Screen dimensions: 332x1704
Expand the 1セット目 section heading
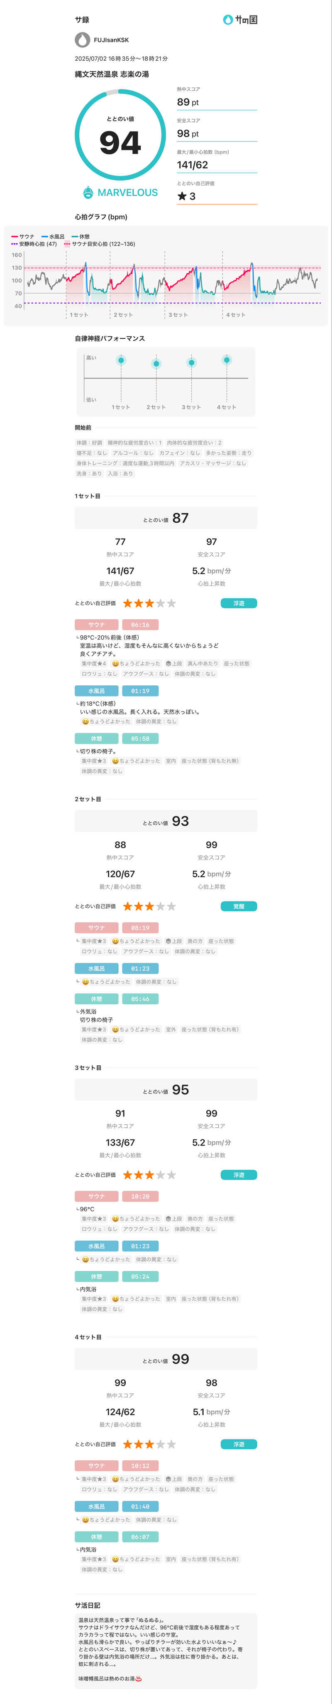(x=88, y=496)
